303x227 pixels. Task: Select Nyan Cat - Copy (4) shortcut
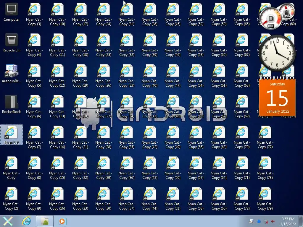pyautogui.click(x=34, y=45)
